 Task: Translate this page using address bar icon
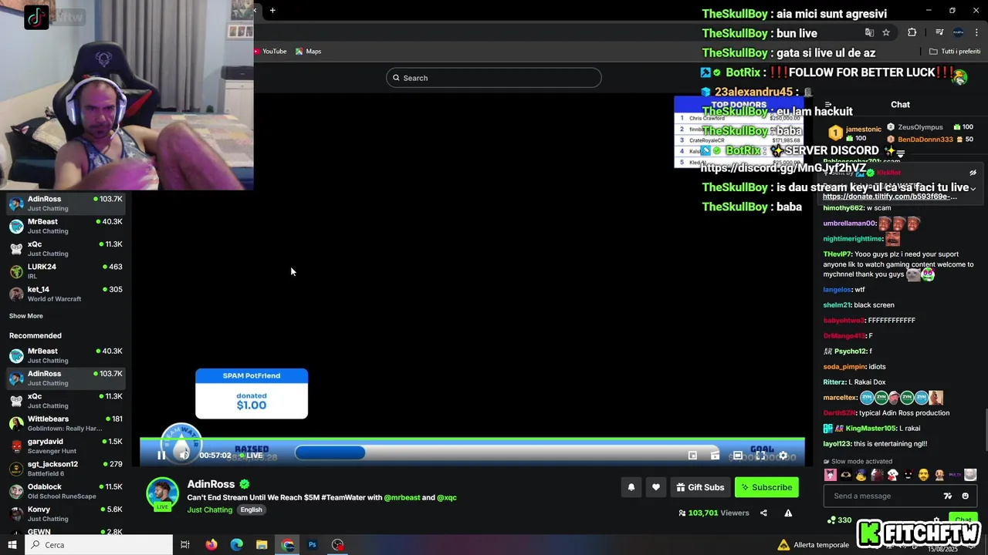[x=869, y=32]
